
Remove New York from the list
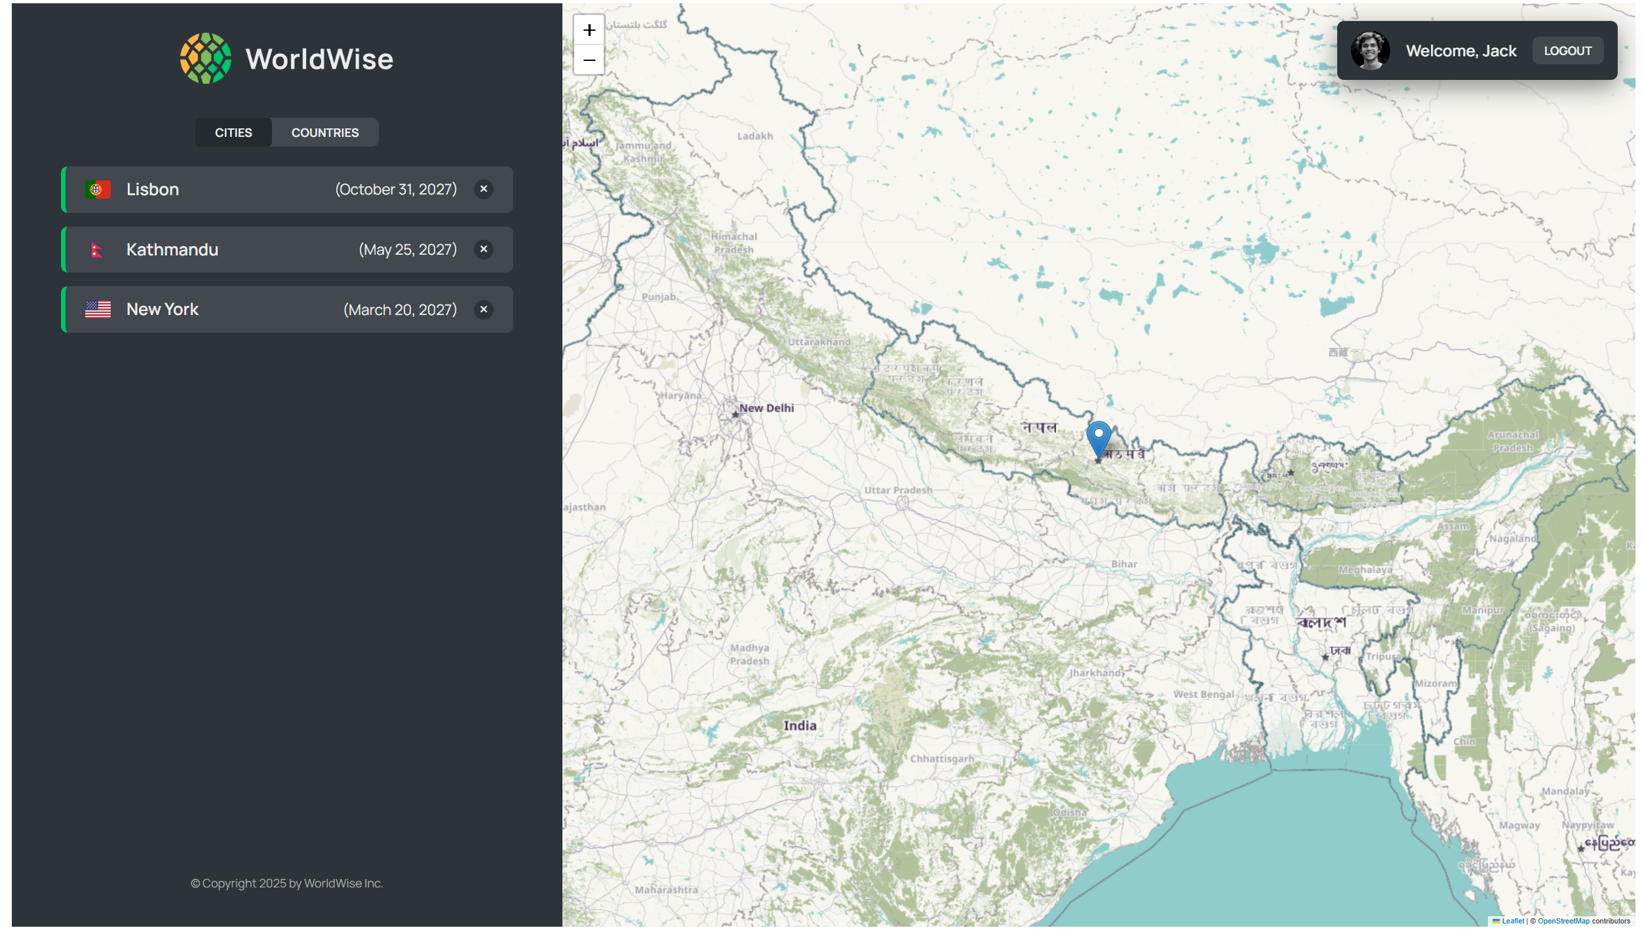[x=484, y=310]
